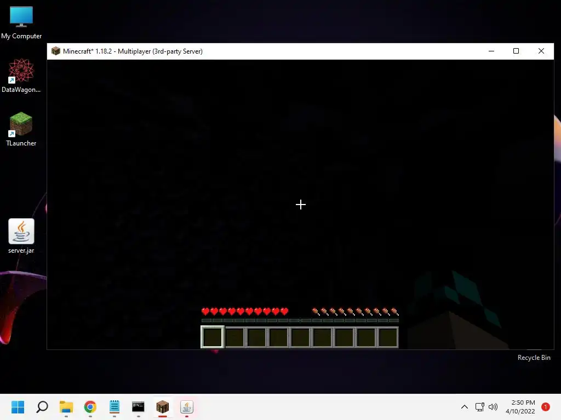Launch Google Chrome from the taskbar
Image resolution: width=561 pixels, height=420 pixels.
pyautogui.click(x=90, y=407)
